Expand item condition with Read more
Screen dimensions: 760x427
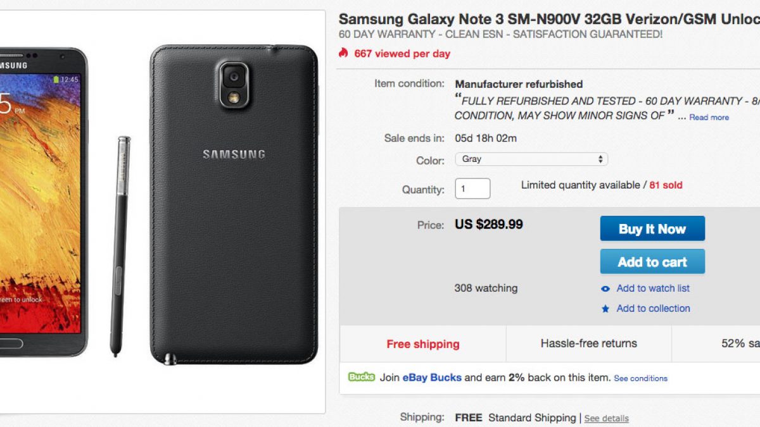coord(709,117)
